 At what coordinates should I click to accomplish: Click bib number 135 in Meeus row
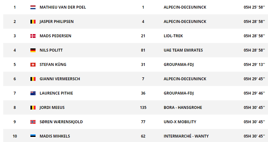(143, 108)
